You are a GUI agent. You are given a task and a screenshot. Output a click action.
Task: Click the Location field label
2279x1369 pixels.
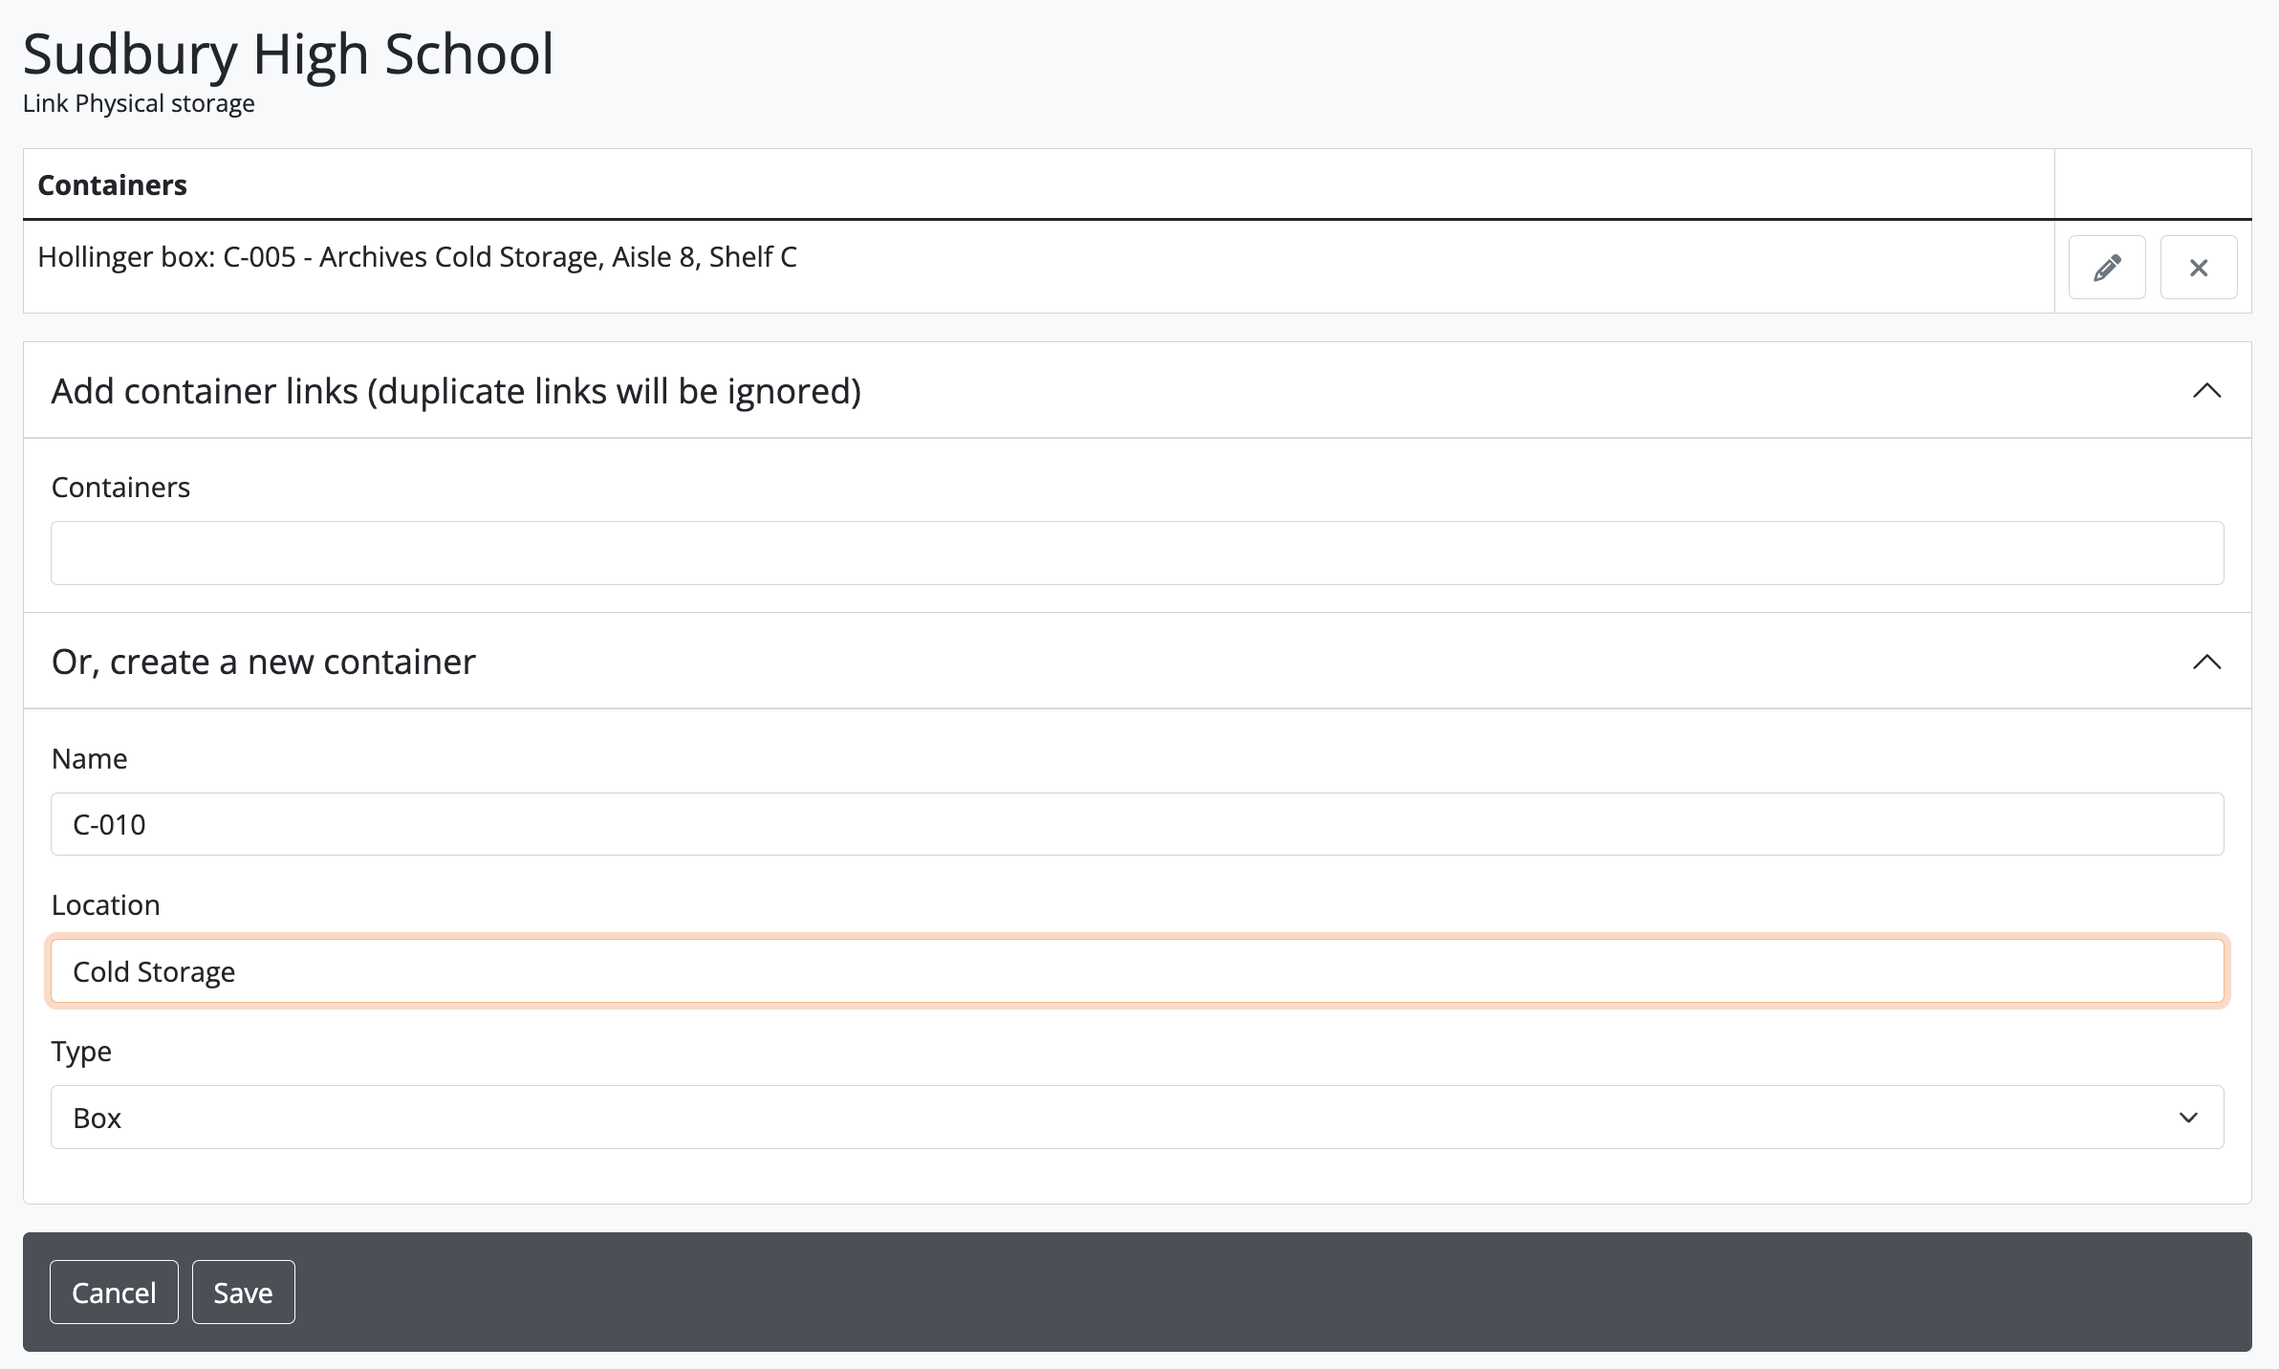[x=106, y=904]
